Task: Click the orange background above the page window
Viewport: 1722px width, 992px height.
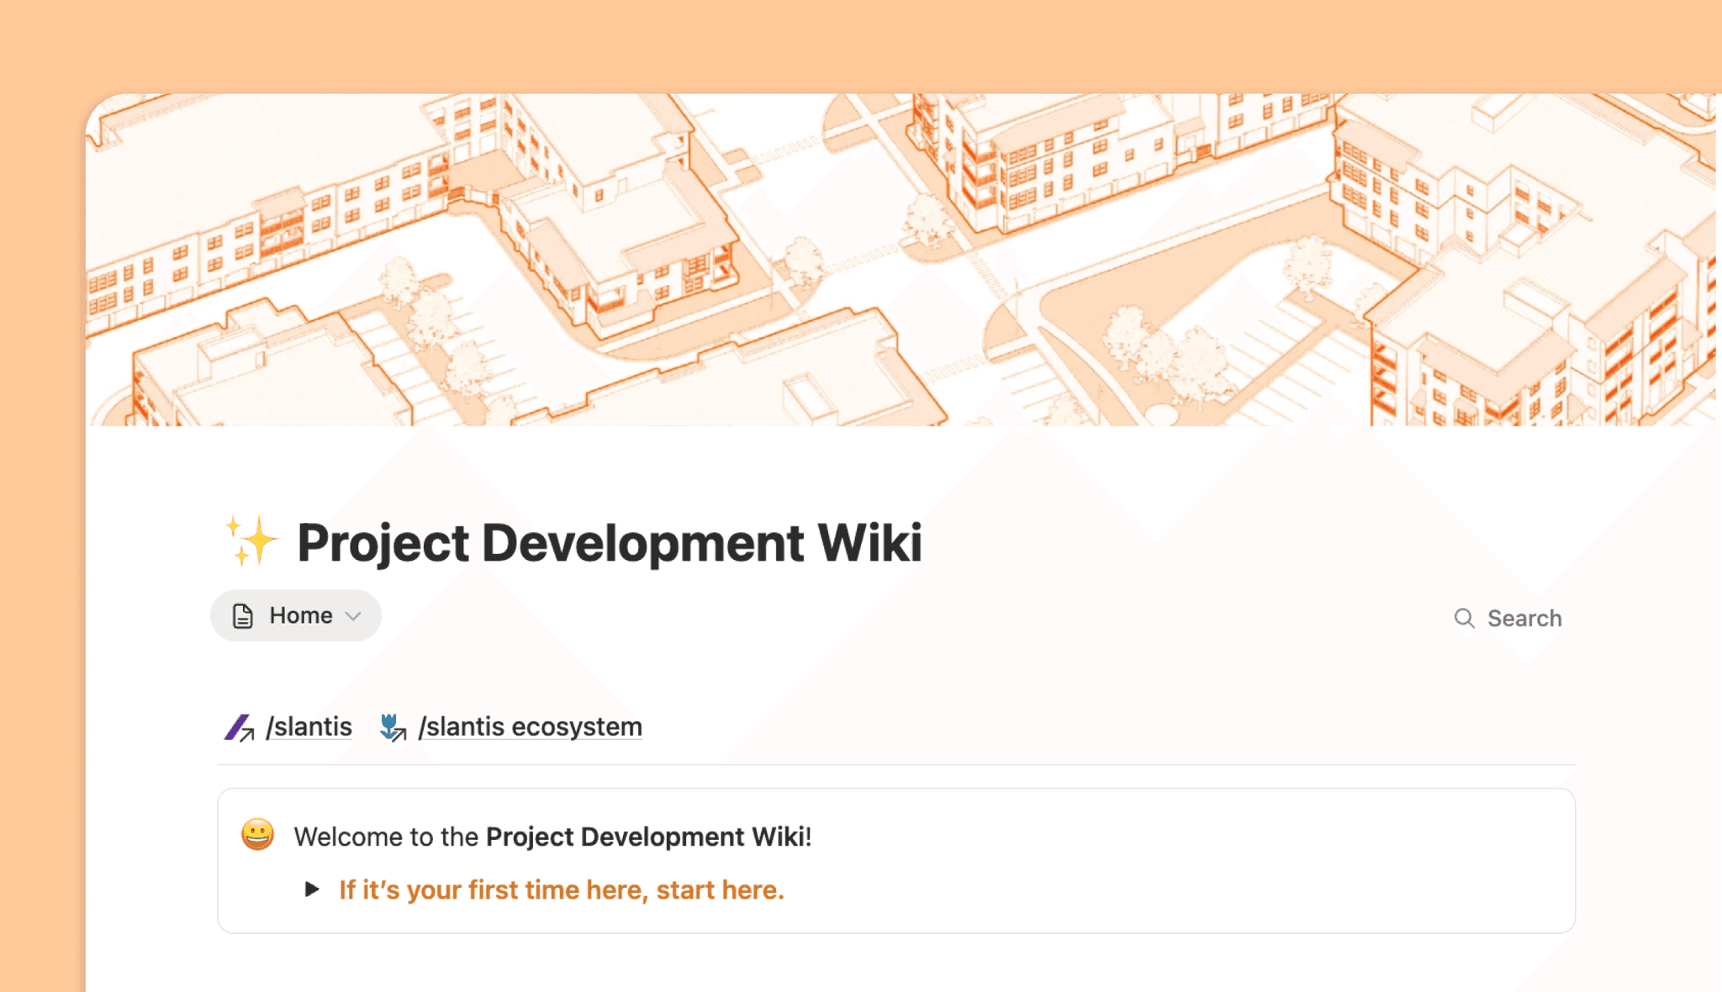Action: [841, 42]
